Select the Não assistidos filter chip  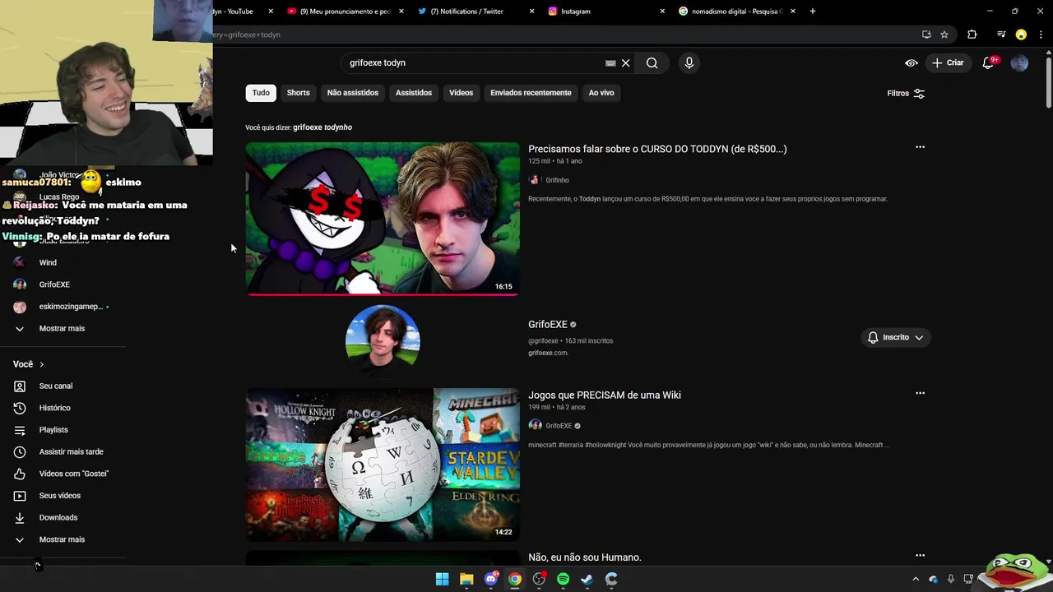(x=352, y=93)
